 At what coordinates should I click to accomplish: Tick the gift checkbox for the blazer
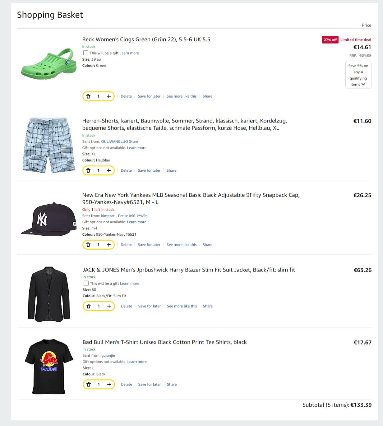click(86, 283)
